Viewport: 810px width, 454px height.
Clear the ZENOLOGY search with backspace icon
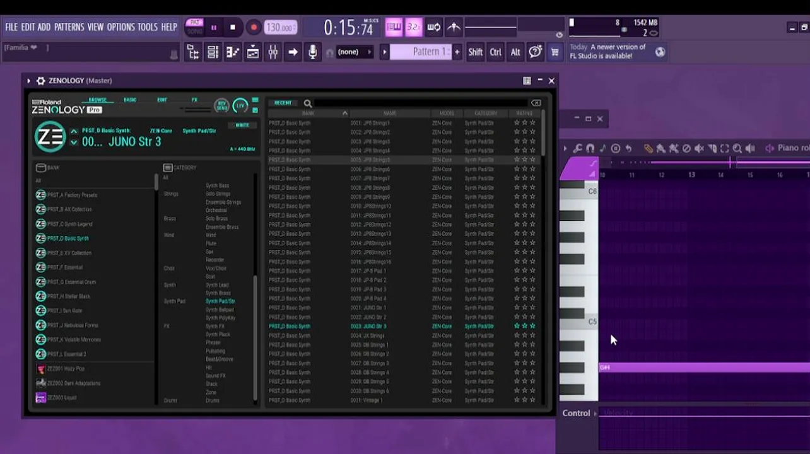536,103
